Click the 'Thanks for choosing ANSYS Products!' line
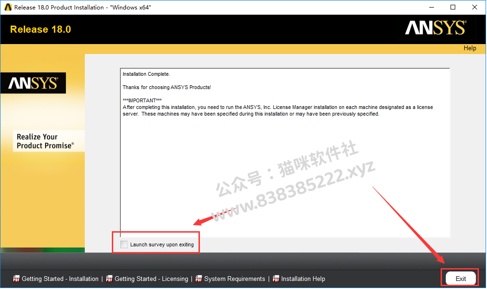 [167, 87]
